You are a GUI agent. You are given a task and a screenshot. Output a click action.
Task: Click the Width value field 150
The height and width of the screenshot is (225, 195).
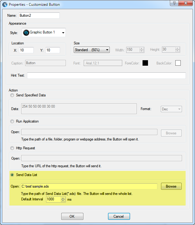coord(133,50)
